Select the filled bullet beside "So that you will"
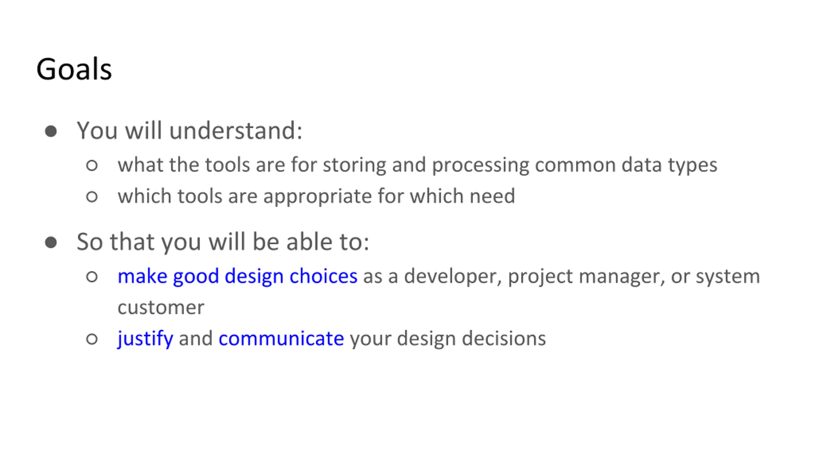The height and width of the screenshot is (458, 815). [51, 243]
